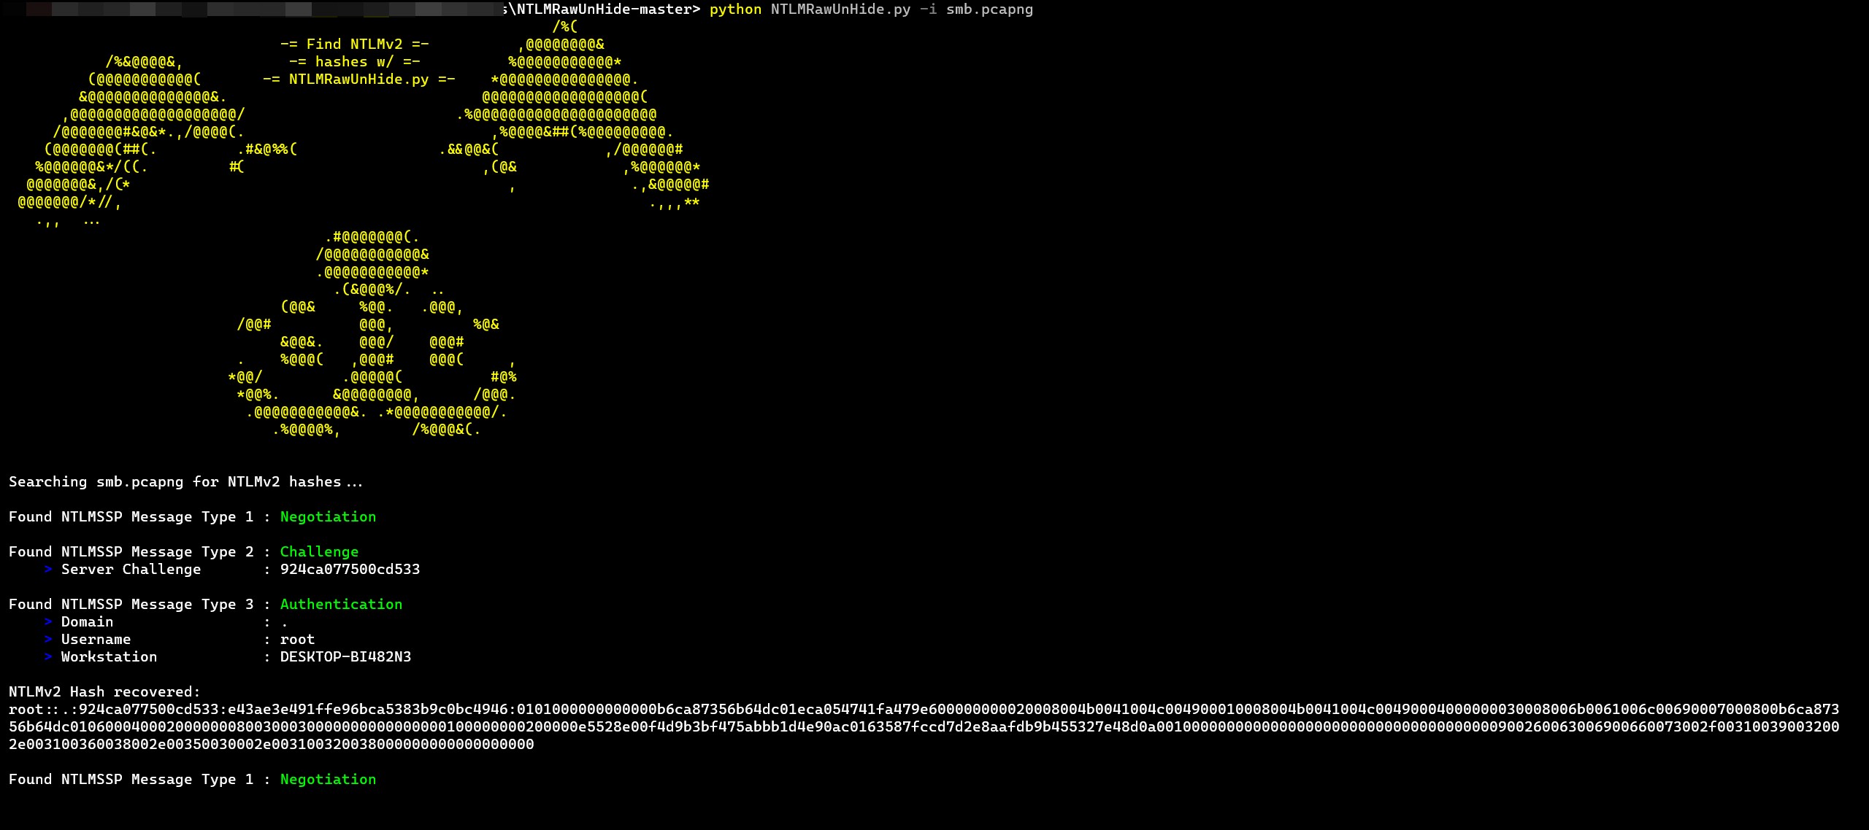1869x830 pixels.
Task: Click the '-= Find NTLMv2 =-' banner line
Action: pos(355,44)
